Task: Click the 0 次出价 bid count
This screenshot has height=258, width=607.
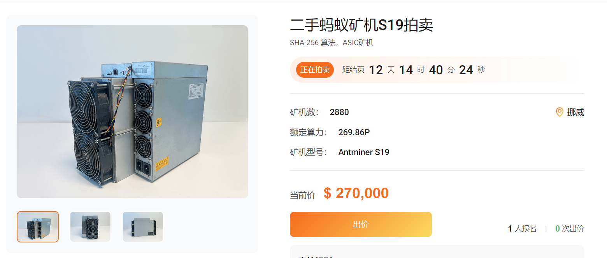Action: (570, 229)
